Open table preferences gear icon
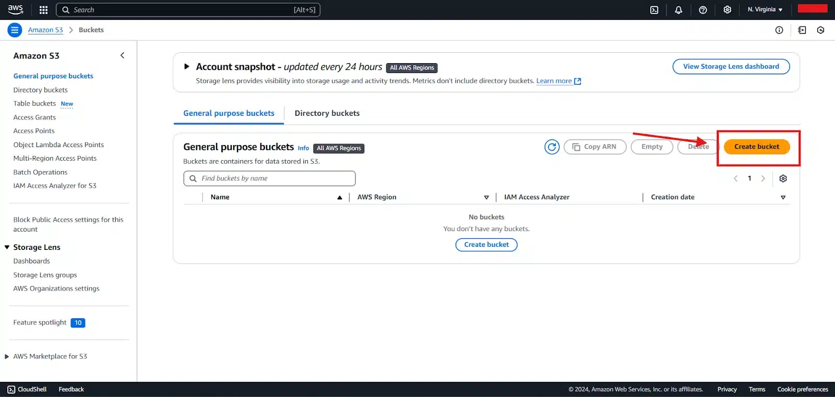Viewport: 835px width, 397px height. click(x=783, y=178)
